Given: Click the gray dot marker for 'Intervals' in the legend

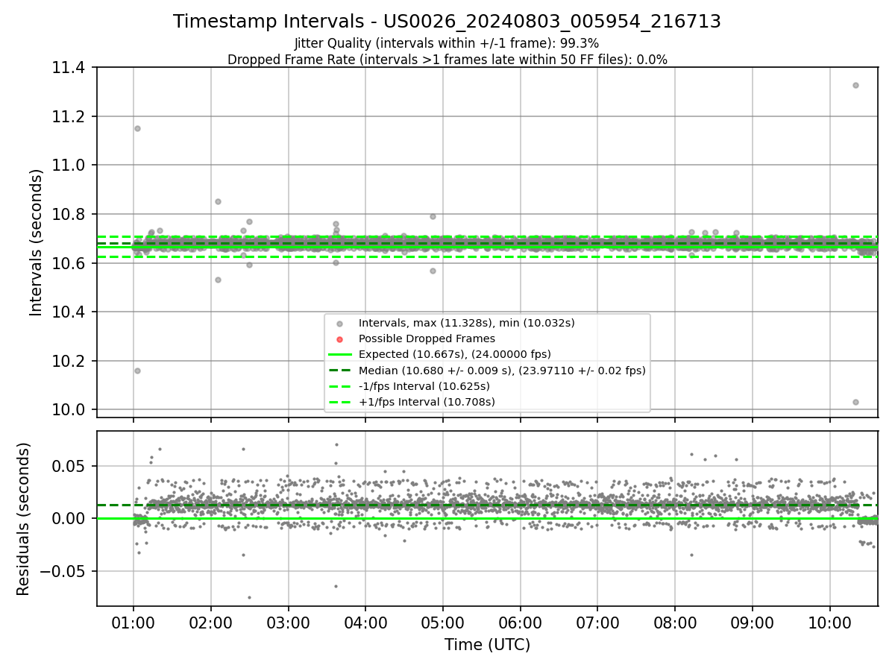Looking at the screenshot, I should [x=339, y=324].
